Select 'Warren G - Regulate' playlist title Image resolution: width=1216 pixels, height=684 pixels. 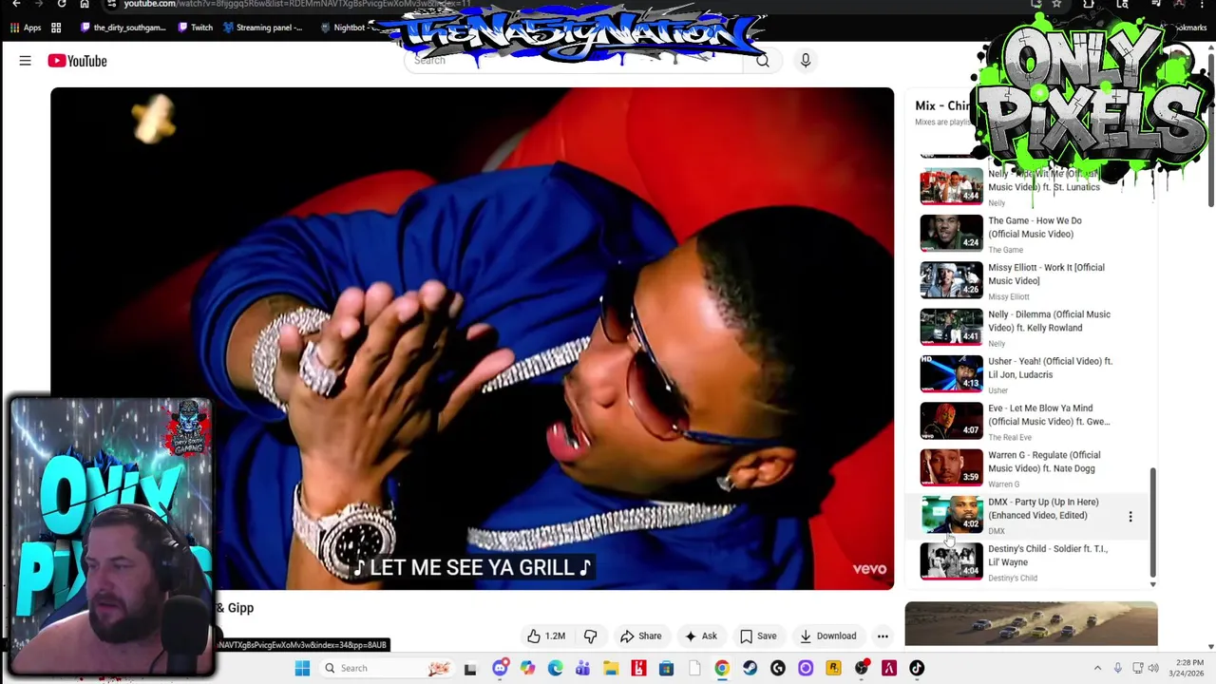point(1044,462)
